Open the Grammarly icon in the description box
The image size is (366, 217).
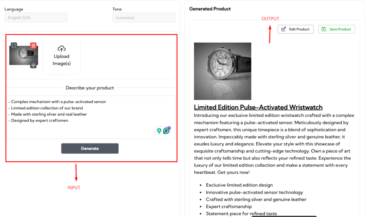point(167,131)
